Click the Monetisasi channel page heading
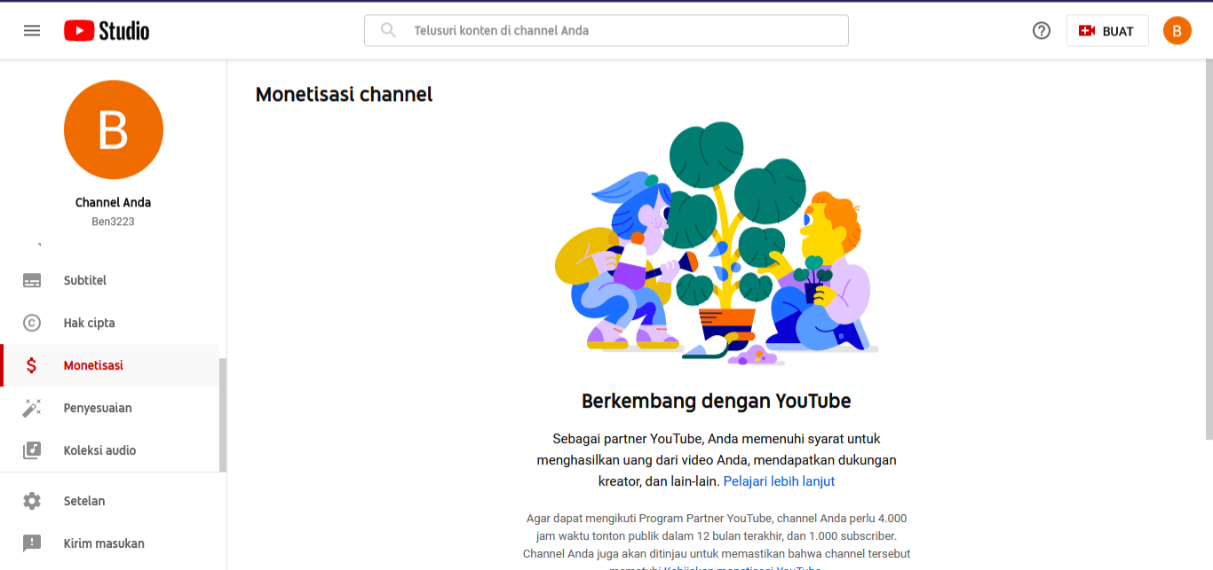Viewport: 1213px width, 570px height. pos(344,94)
